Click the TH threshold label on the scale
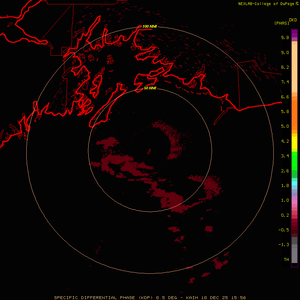300x300 pixels. [286, 260]
